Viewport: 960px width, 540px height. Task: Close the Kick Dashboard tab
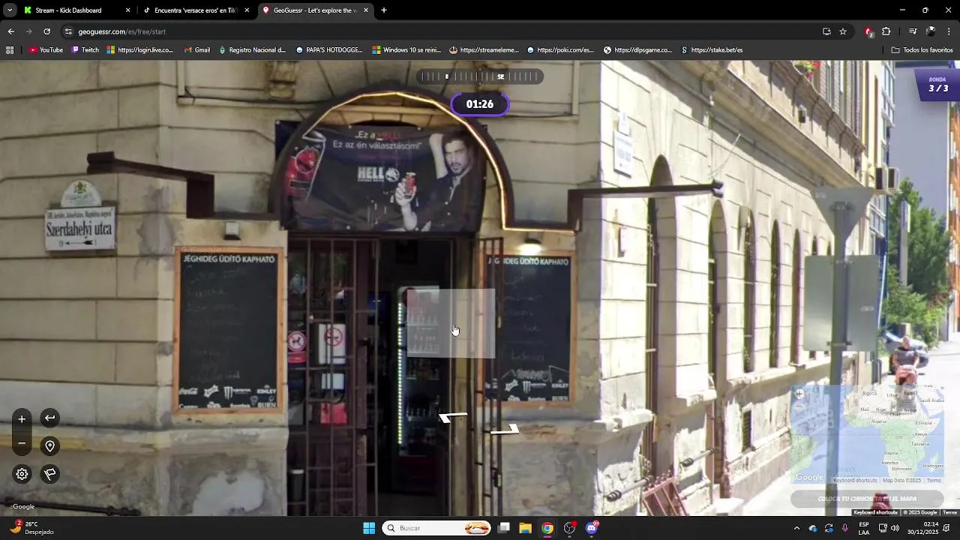pos(127,10)
